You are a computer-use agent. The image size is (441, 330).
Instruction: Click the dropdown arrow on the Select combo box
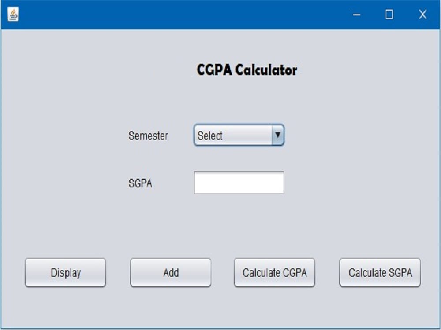coord(277,136)
